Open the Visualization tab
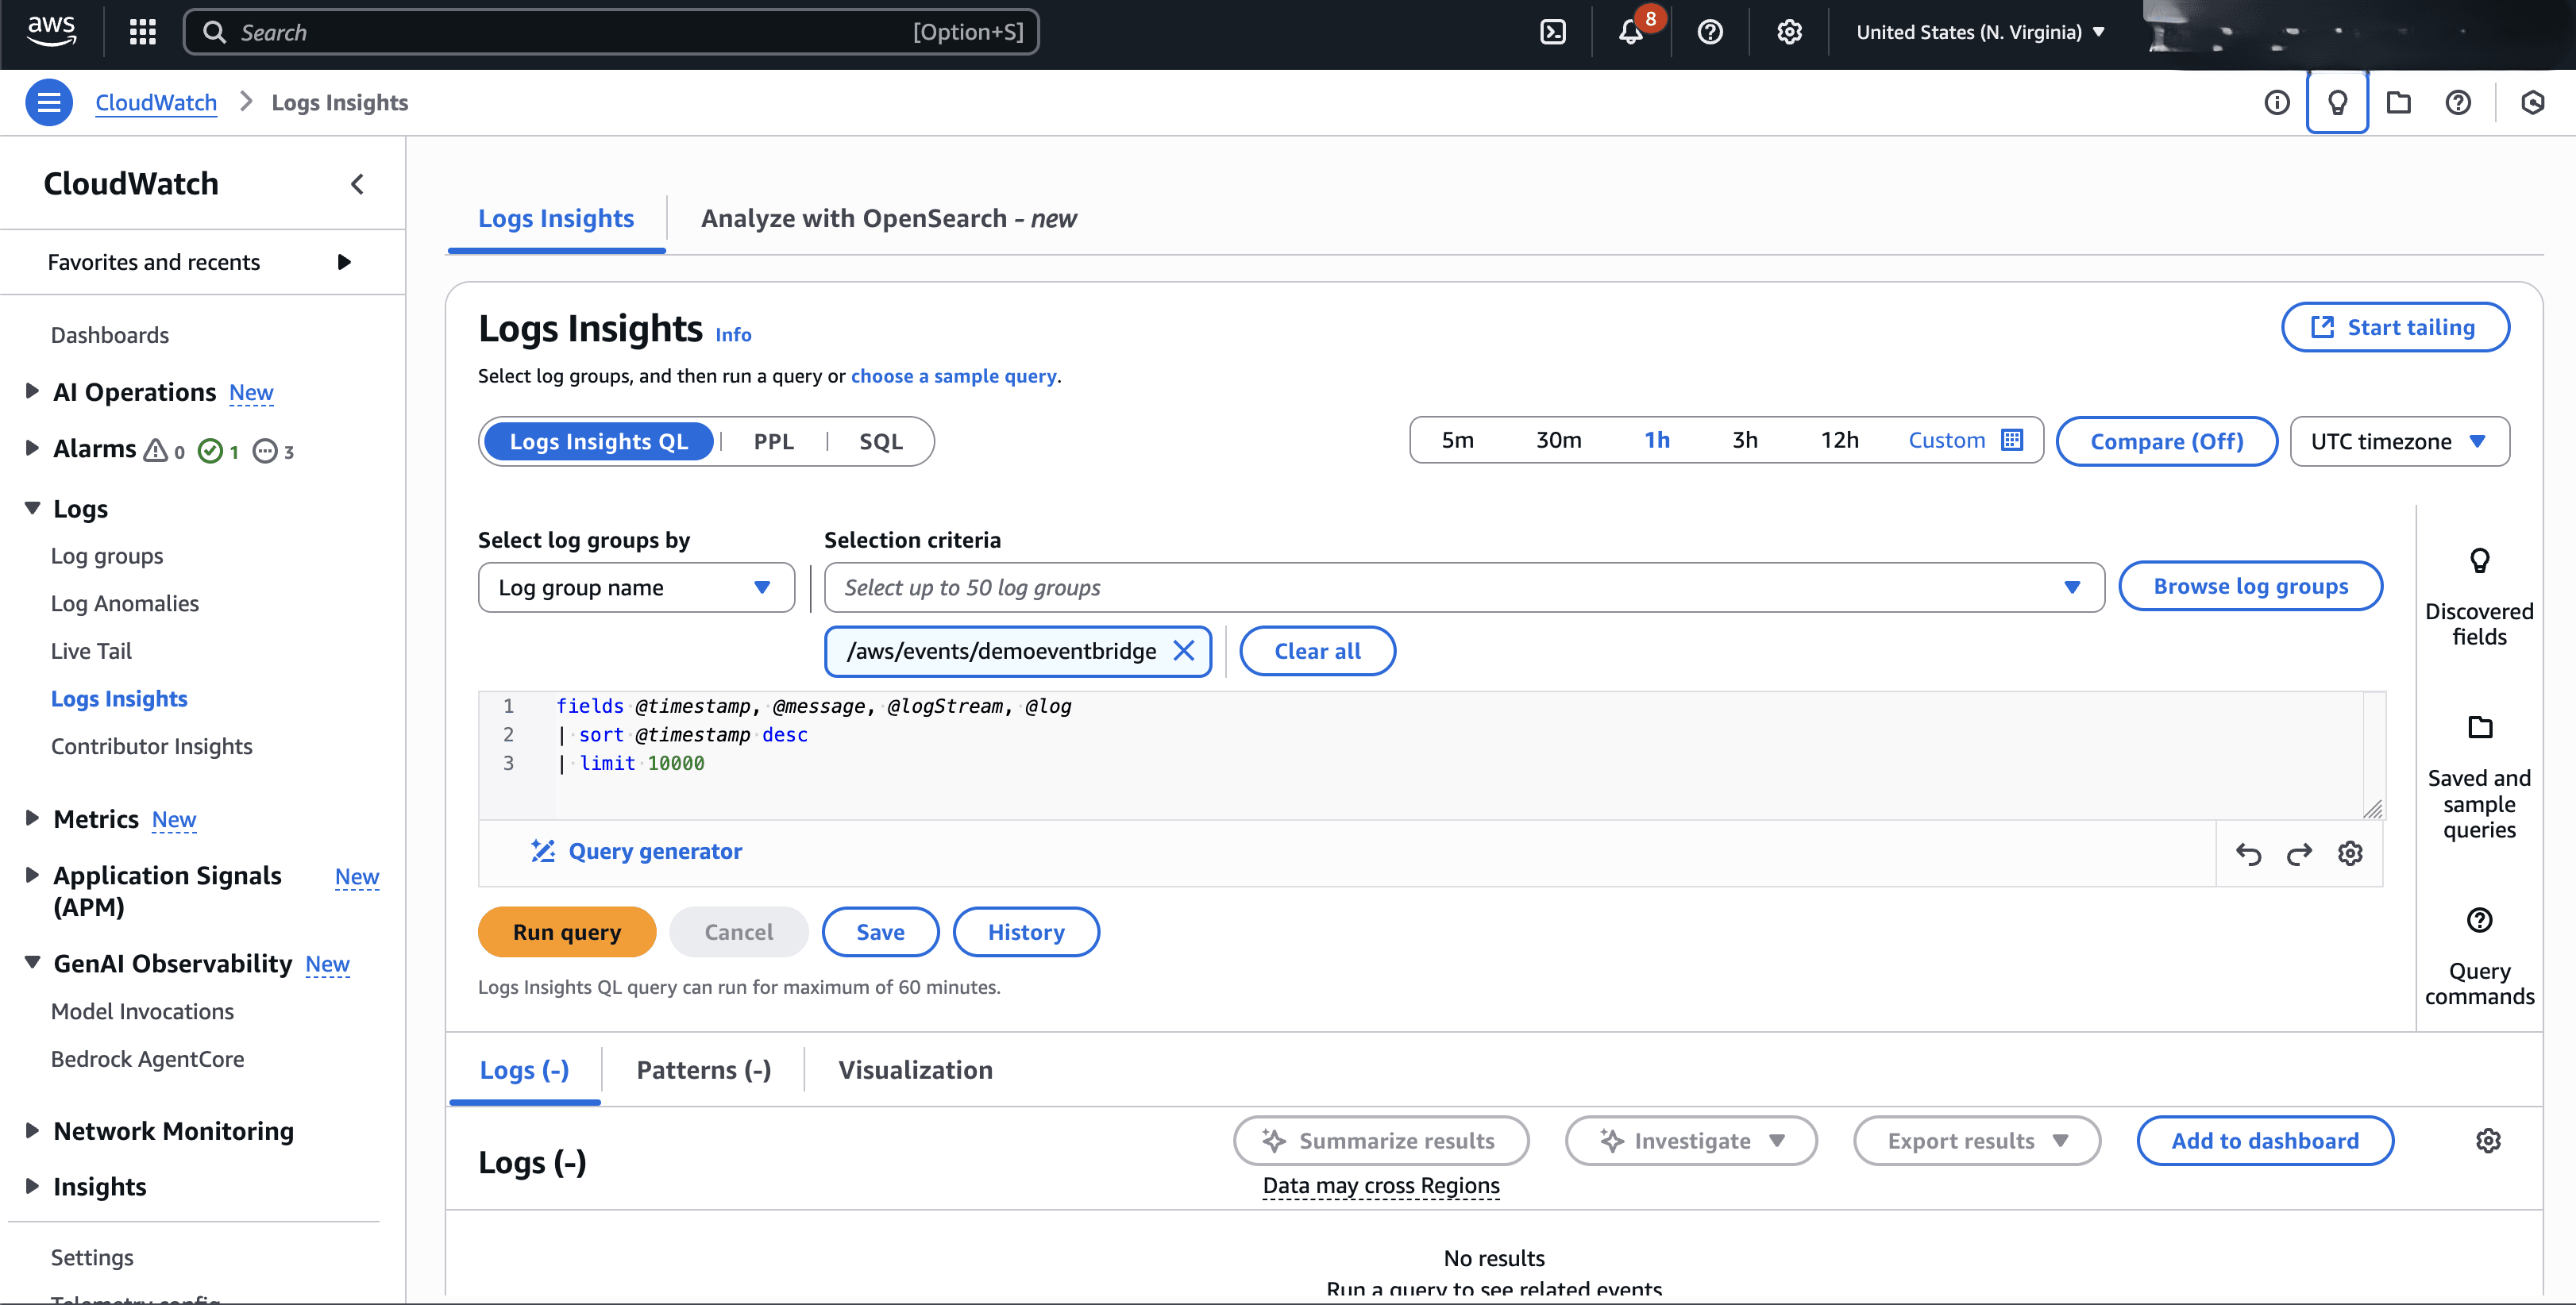Image resolution: width=2576 pixels, height=1305 pixels. pos(914,1069)
